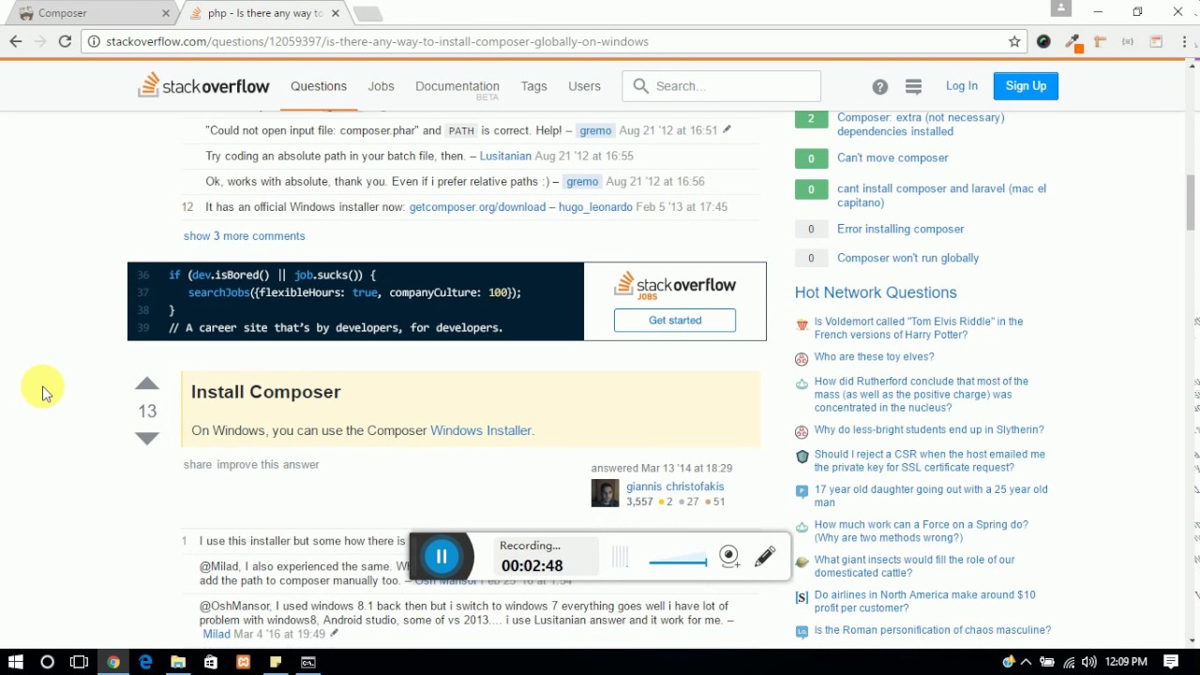Go to the Stack Overflow logo home
Screen dimensions: 1200x675
[203, 85]
